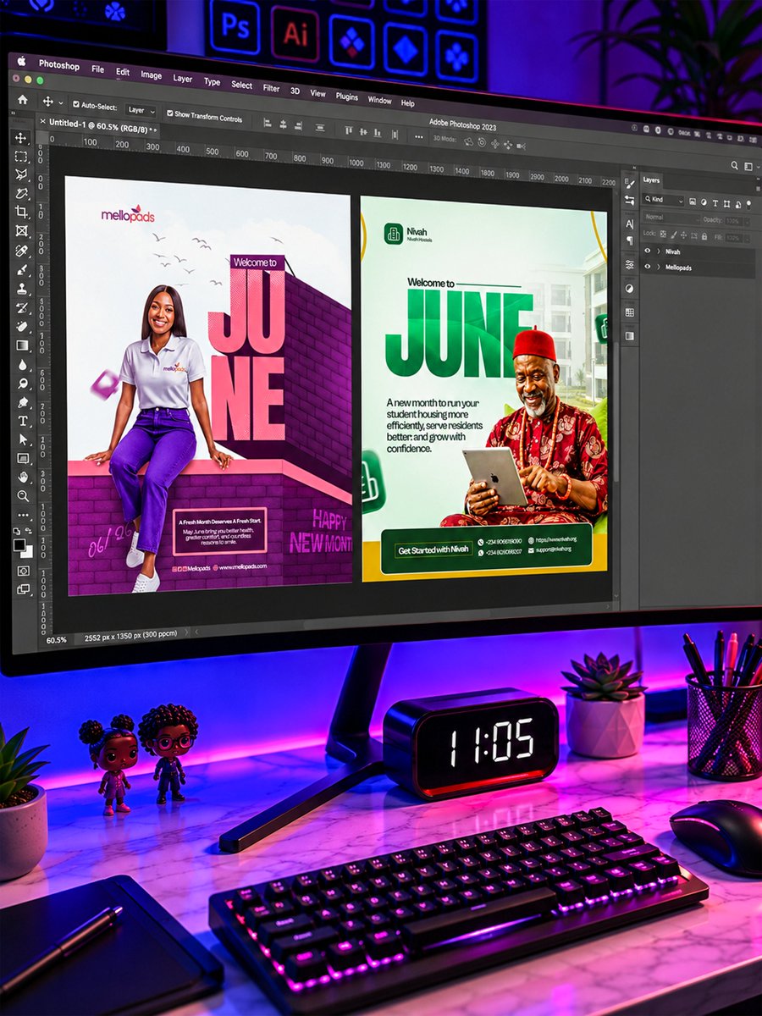Toggle type layer filter in Layers

pos(715,203)
